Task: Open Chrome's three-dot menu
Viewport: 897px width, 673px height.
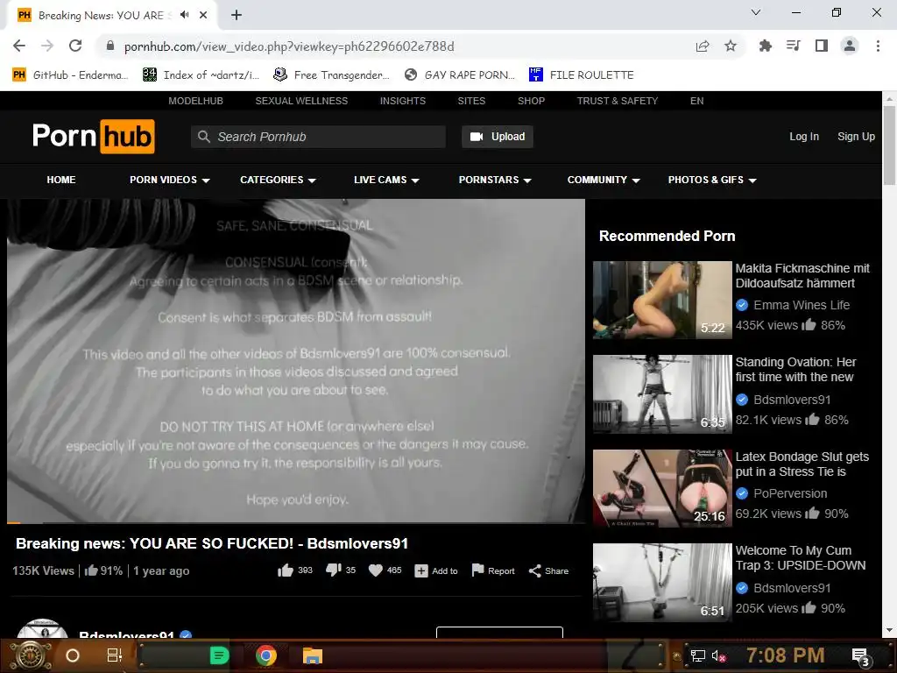Action: click(x=878, y=46)
